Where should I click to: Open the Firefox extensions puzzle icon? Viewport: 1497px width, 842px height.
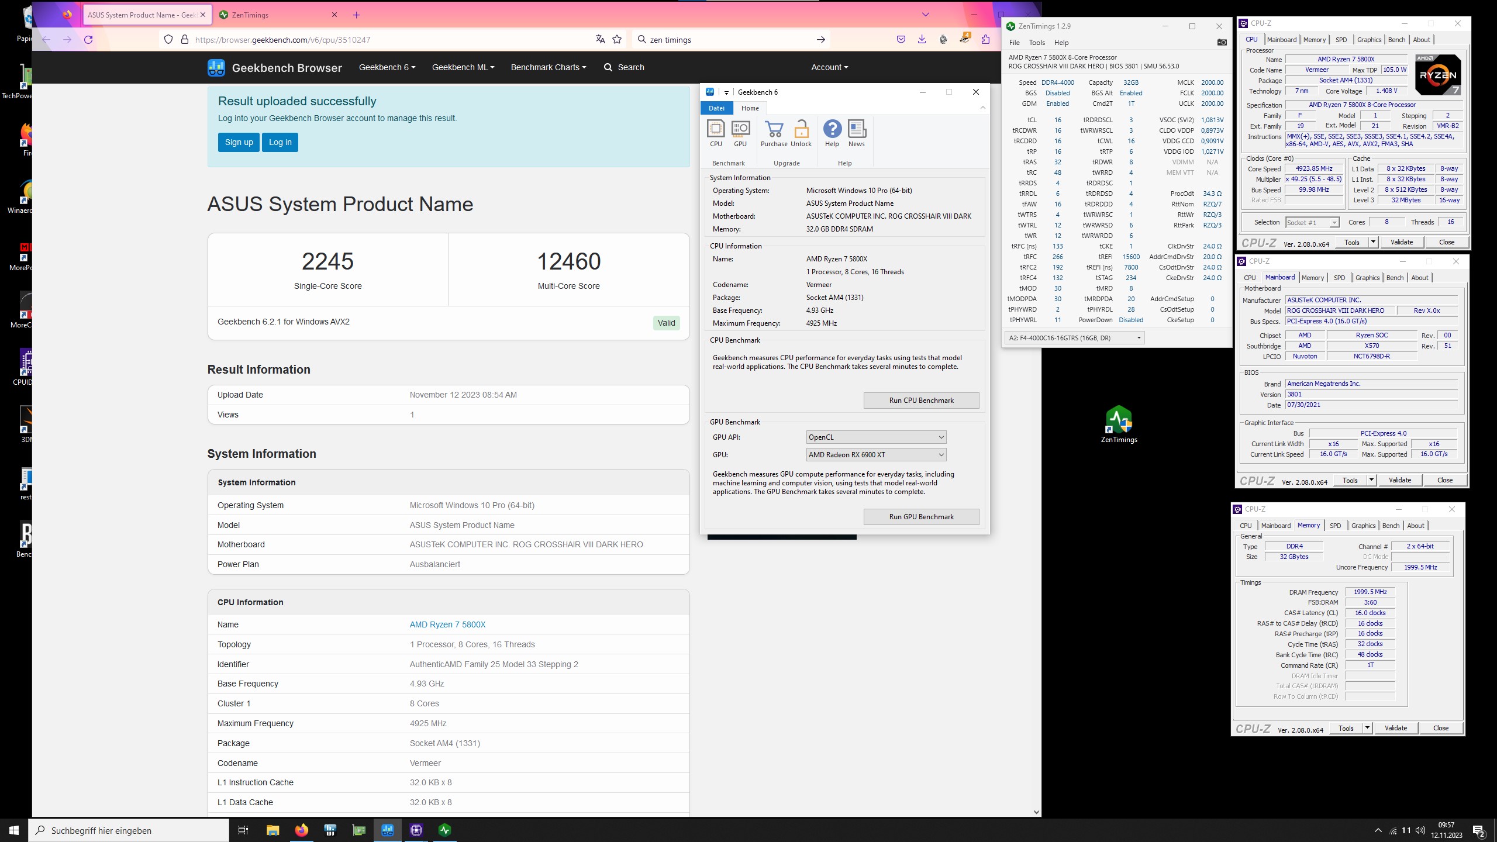pyautogui.click(x=986, y=40)
